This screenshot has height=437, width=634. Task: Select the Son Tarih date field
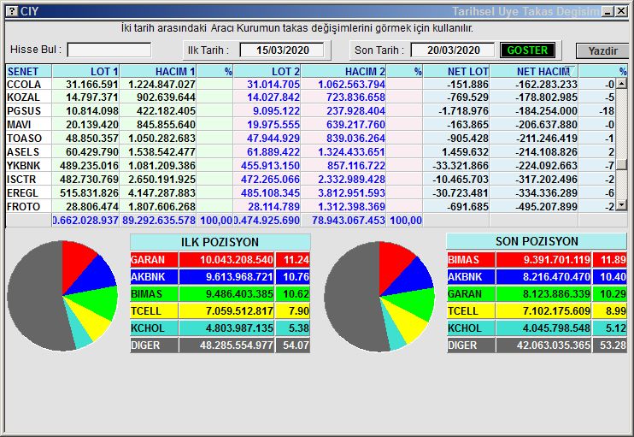[452, 50]
